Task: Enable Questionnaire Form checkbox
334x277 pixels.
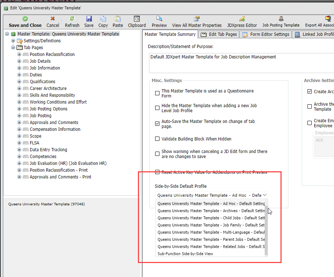Action: coord(157,94)
